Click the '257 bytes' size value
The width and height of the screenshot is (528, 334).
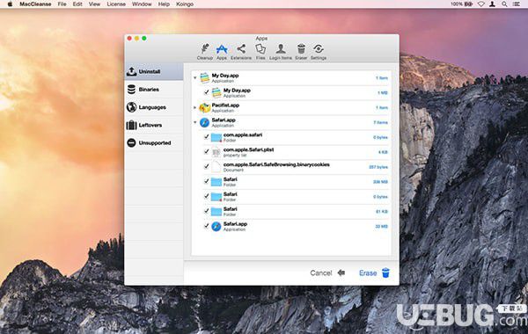378,167
